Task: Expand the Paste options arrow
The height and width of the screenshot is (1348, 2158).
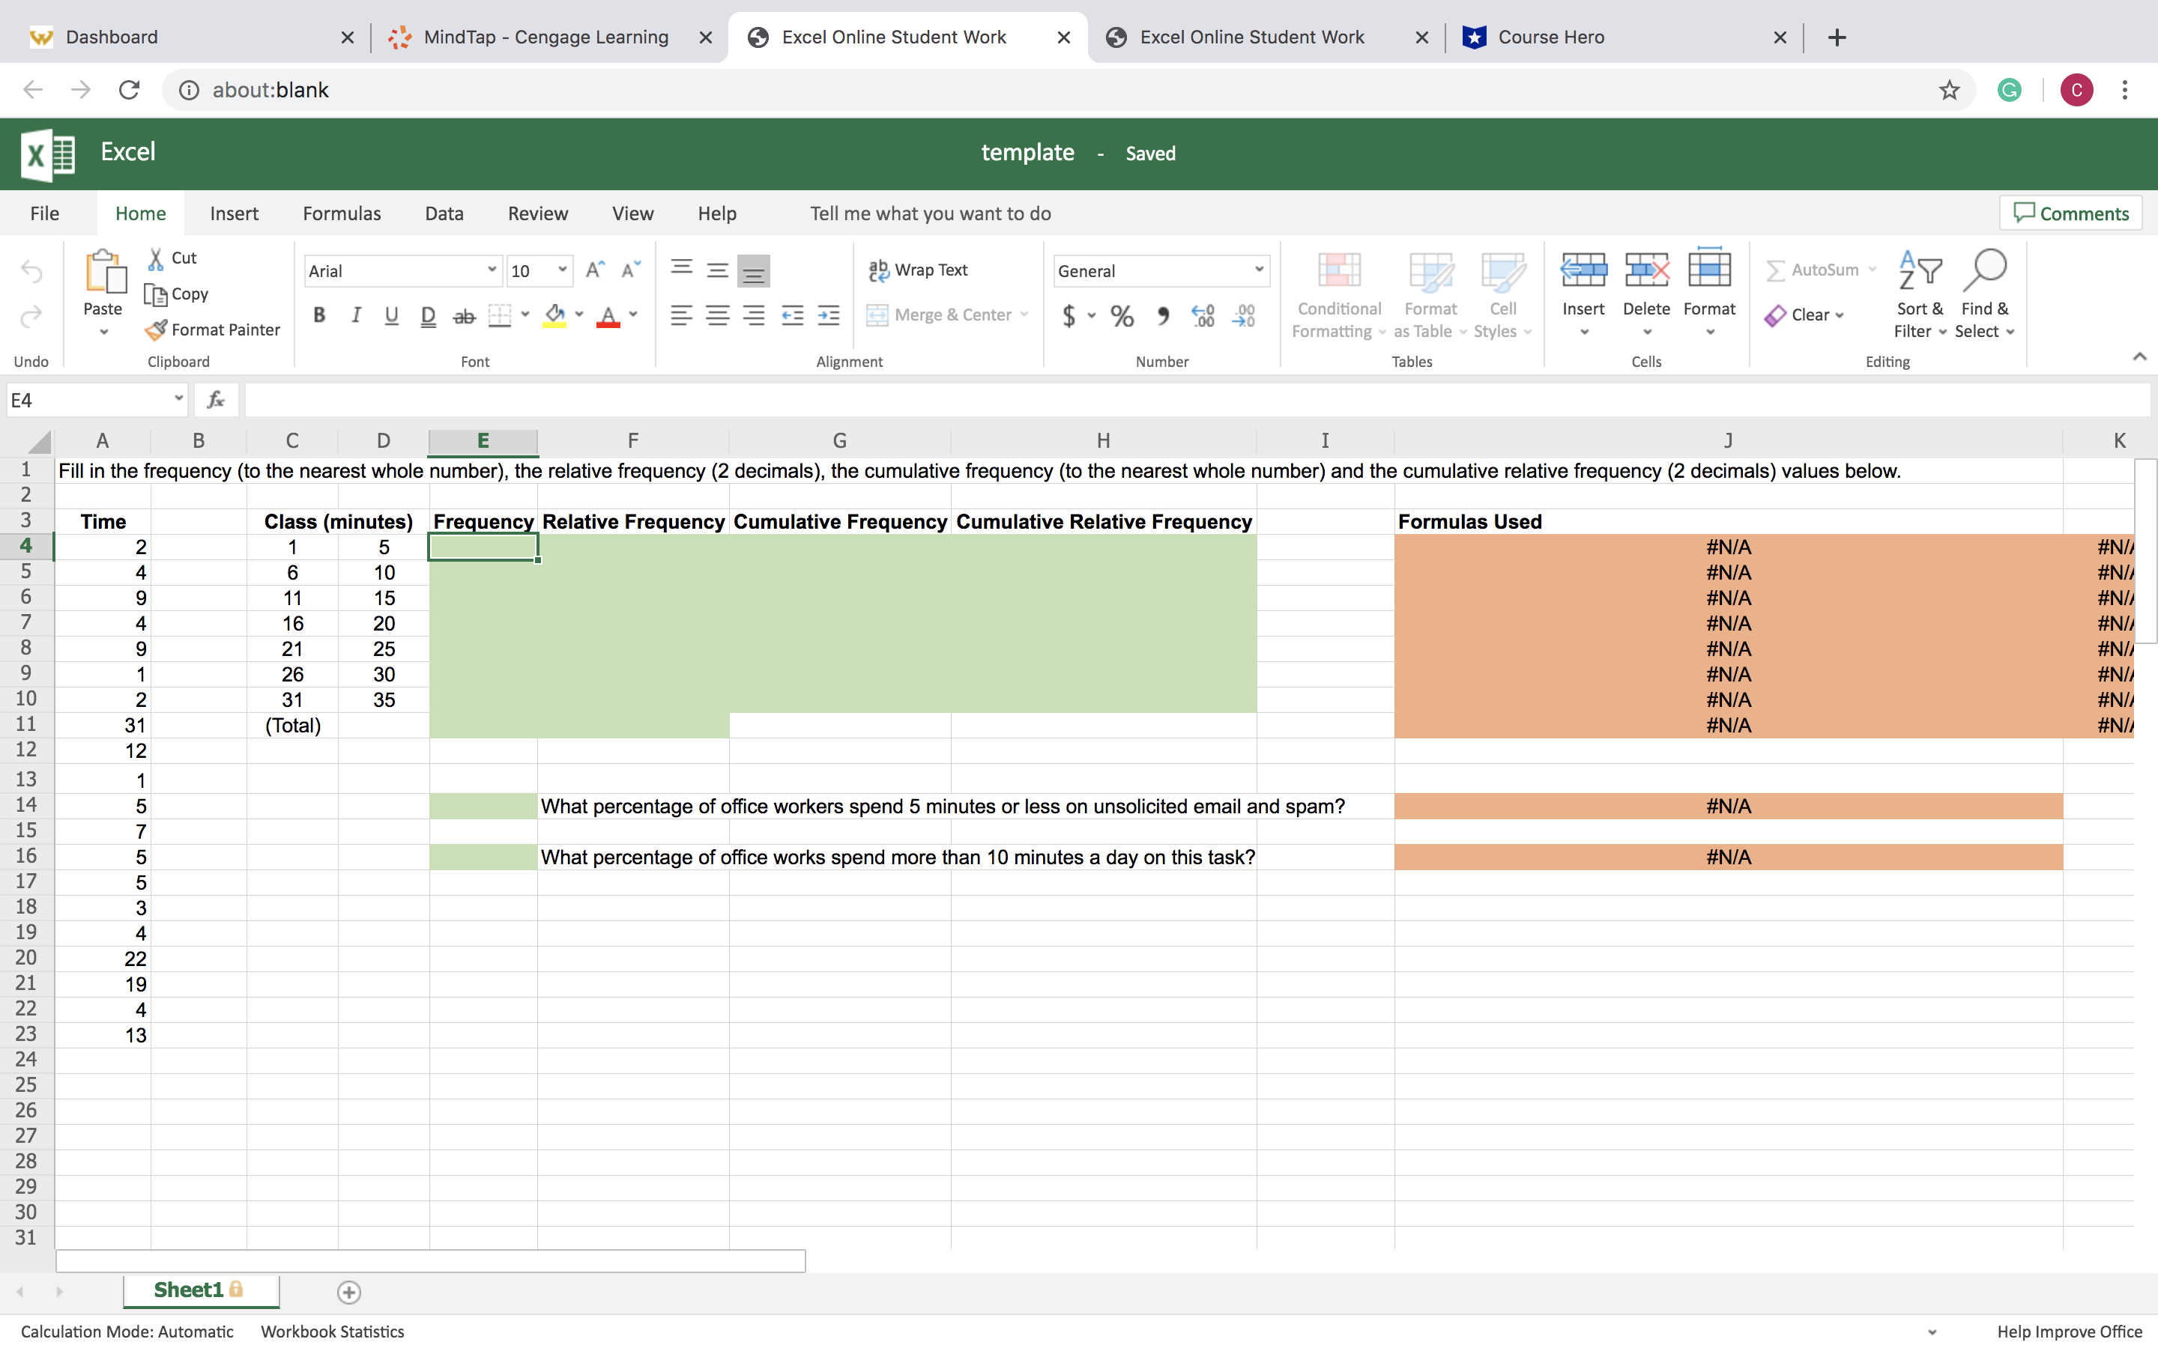Action: click(x=103, y=333)
